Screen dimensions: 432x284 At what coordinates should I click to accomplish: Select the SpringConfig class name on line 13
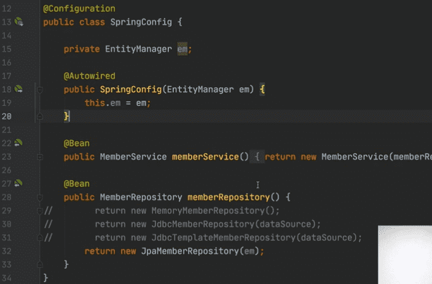click(141, 22)
